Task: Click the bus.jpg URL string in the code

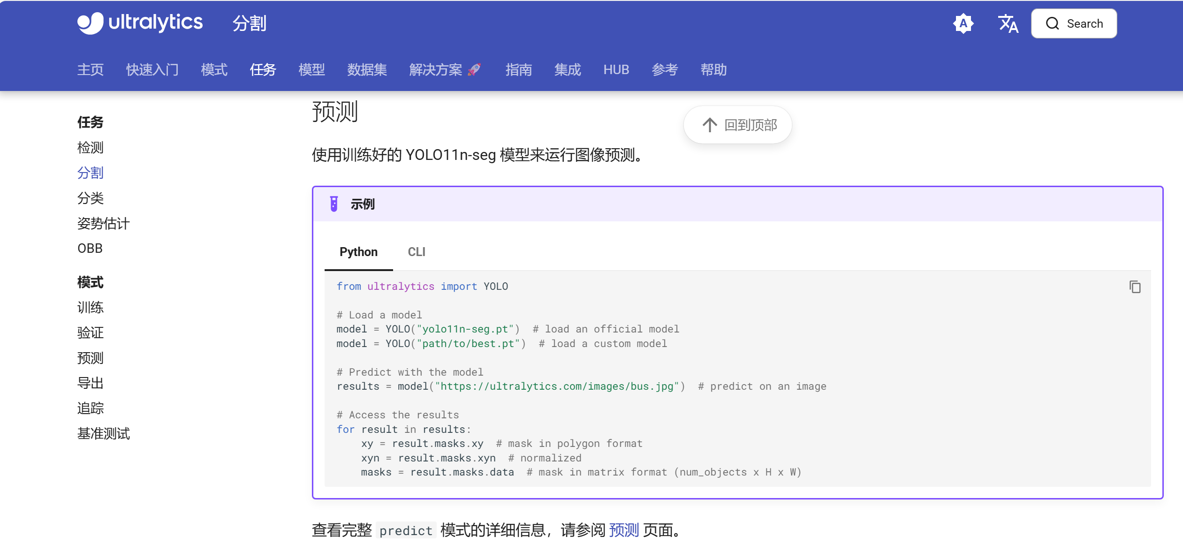Action: coord(557,386)
